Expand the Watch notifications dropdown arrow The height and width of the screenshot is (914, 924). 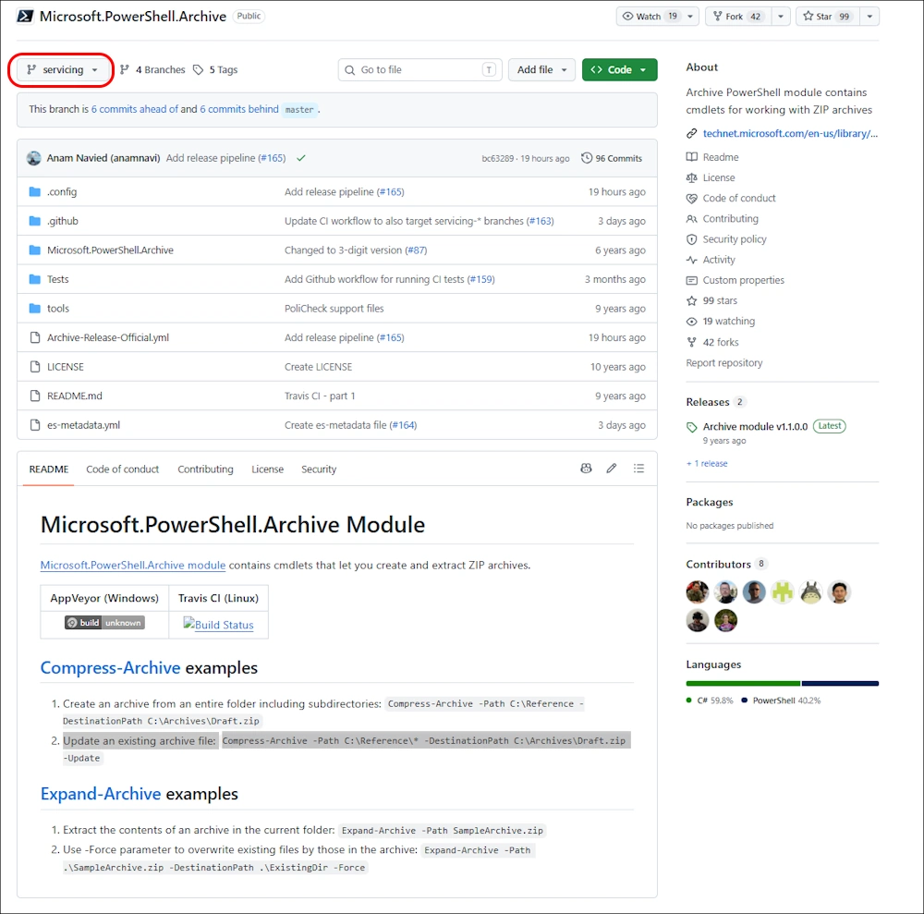pyautogui.click(x=690, y=17)
